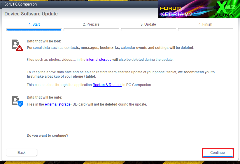Click the 'Data that will be safe:' heading
Screen dimensions: 240x164
point(45,97)
